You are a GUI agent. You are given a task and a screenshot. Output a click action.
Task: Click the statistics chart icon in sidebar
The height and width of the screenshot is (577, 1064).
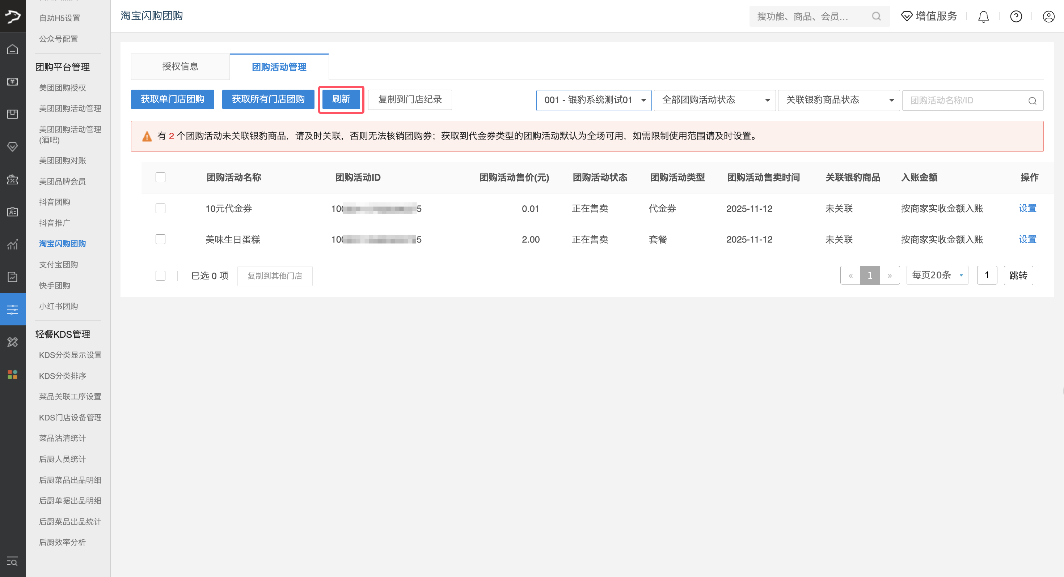[12, 244]
